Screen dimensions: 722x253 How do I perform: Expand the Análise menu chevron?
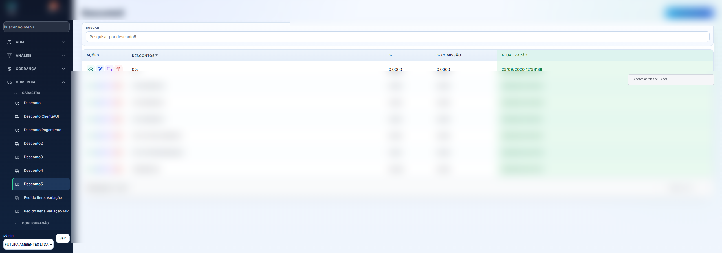[x=63, y=56]
